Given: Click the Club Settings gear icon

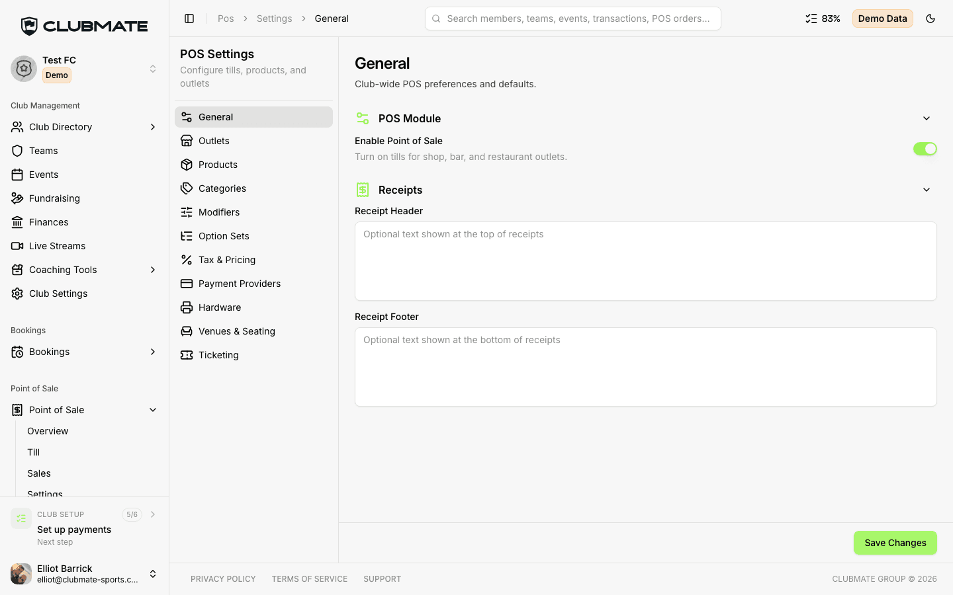Looking at the screenshot, I should pos(17,294).
